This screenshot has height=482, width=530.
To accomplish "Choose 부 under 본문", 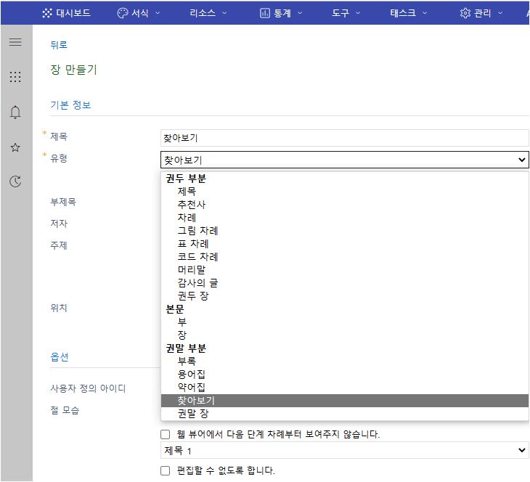I will pos(345,322).
